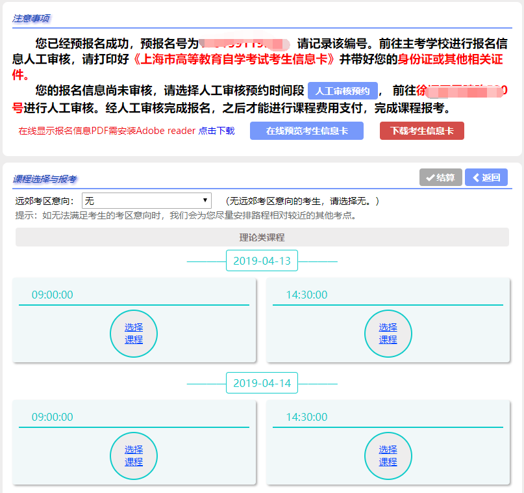Choose 选择课程 circle for 2019-04-14 14:30:00

(388, 455)
